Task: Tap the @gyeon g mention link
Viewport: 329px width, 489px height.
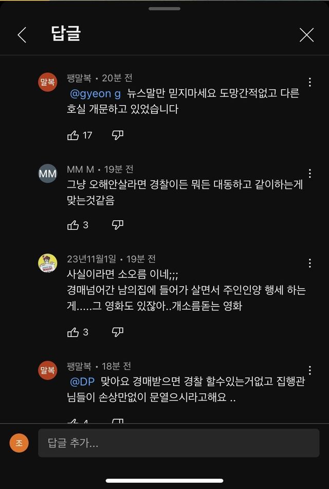Action: (x=95, y=95)
